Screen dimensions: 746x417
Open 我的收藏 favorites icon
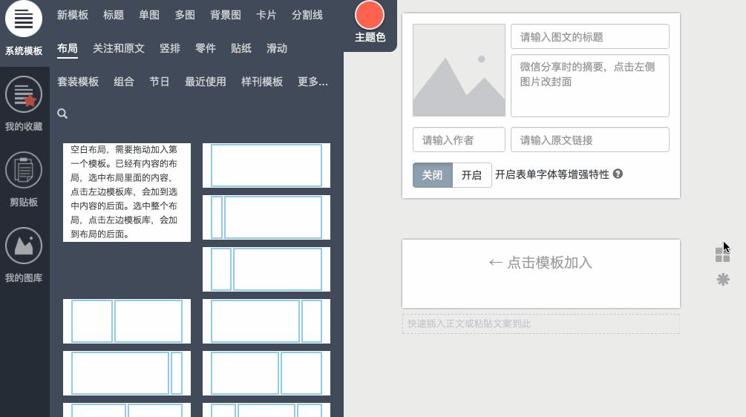coord(23,94)
